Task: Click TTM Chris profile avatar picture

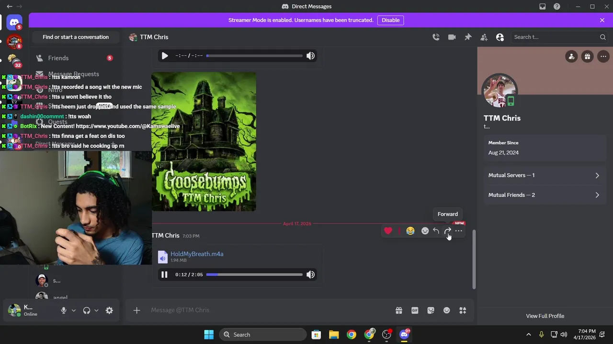Action: (500, 91)
